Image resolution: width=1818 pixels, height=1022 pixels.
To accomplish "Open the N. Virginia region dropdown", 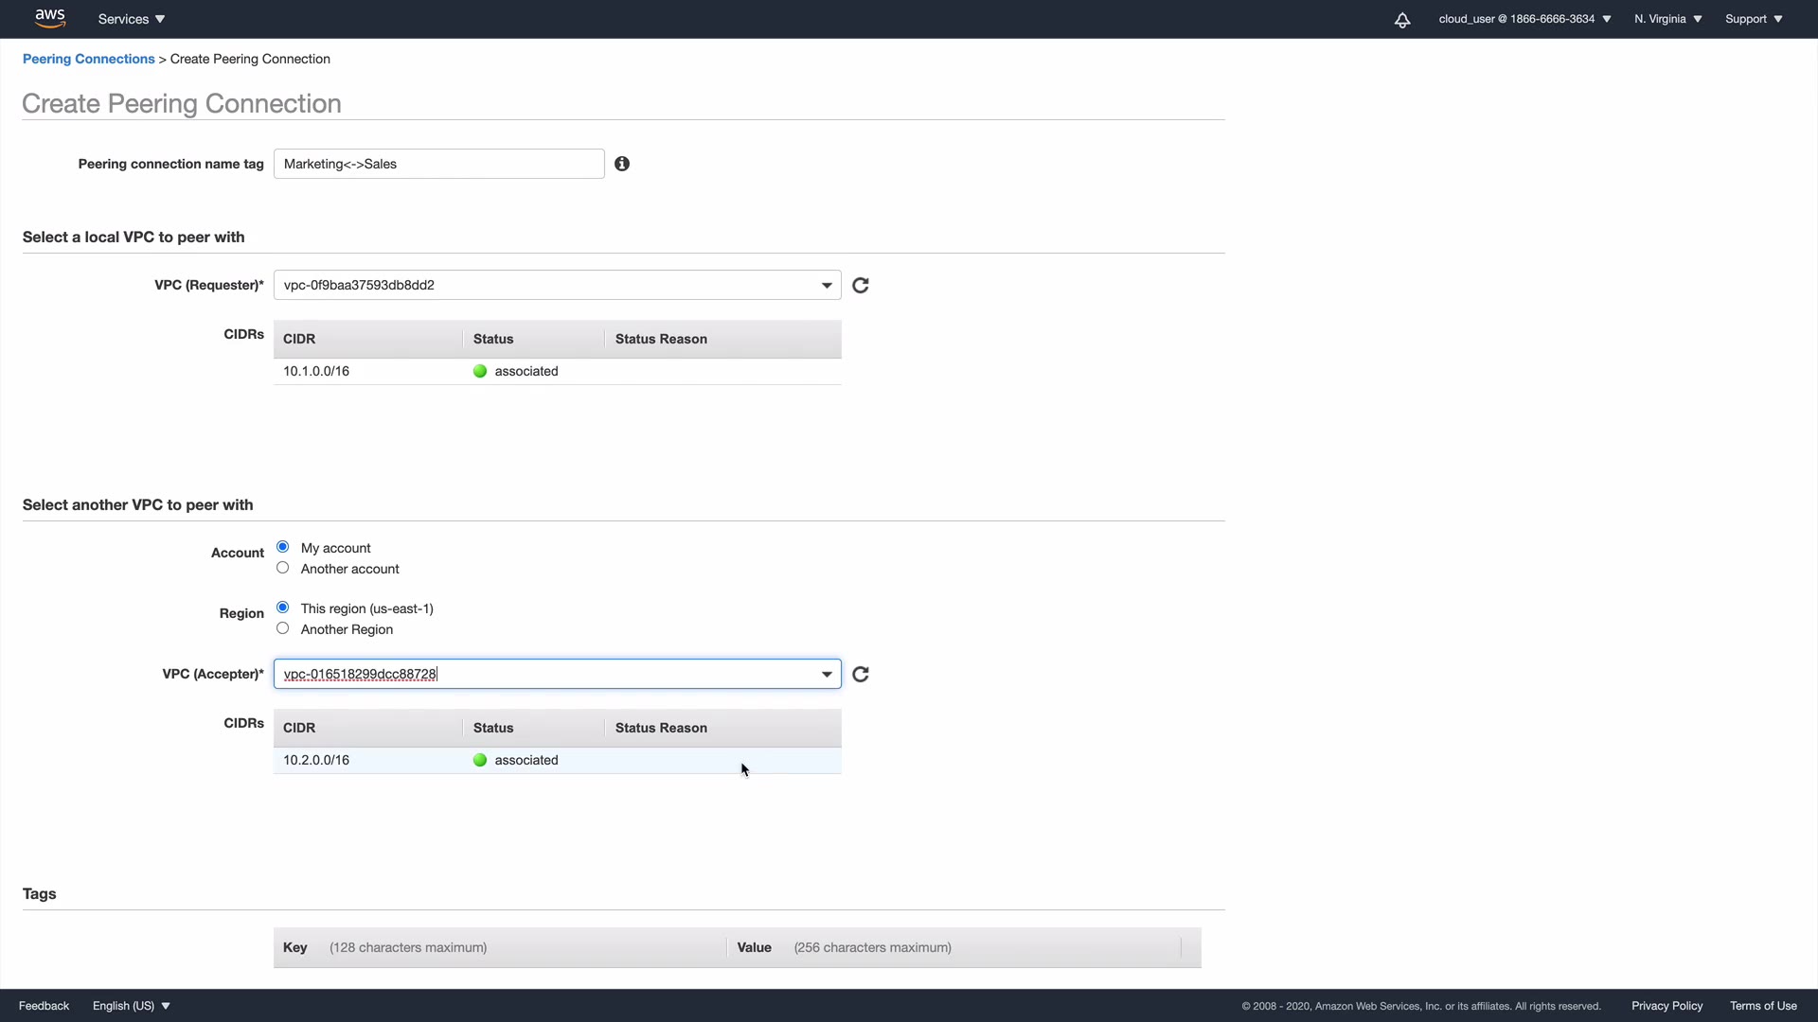I will tap(1667, 19).
